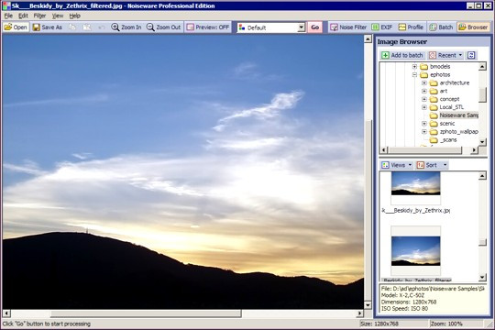Viewport: 495px width, 330px height.
Task: Click Zoom Out in the toolbar
Action: (164, 27)
